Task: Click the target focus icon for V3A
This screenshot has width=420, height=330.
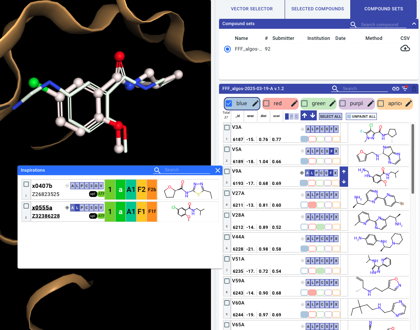Action: pyautogui.click(x=302, y=129)
